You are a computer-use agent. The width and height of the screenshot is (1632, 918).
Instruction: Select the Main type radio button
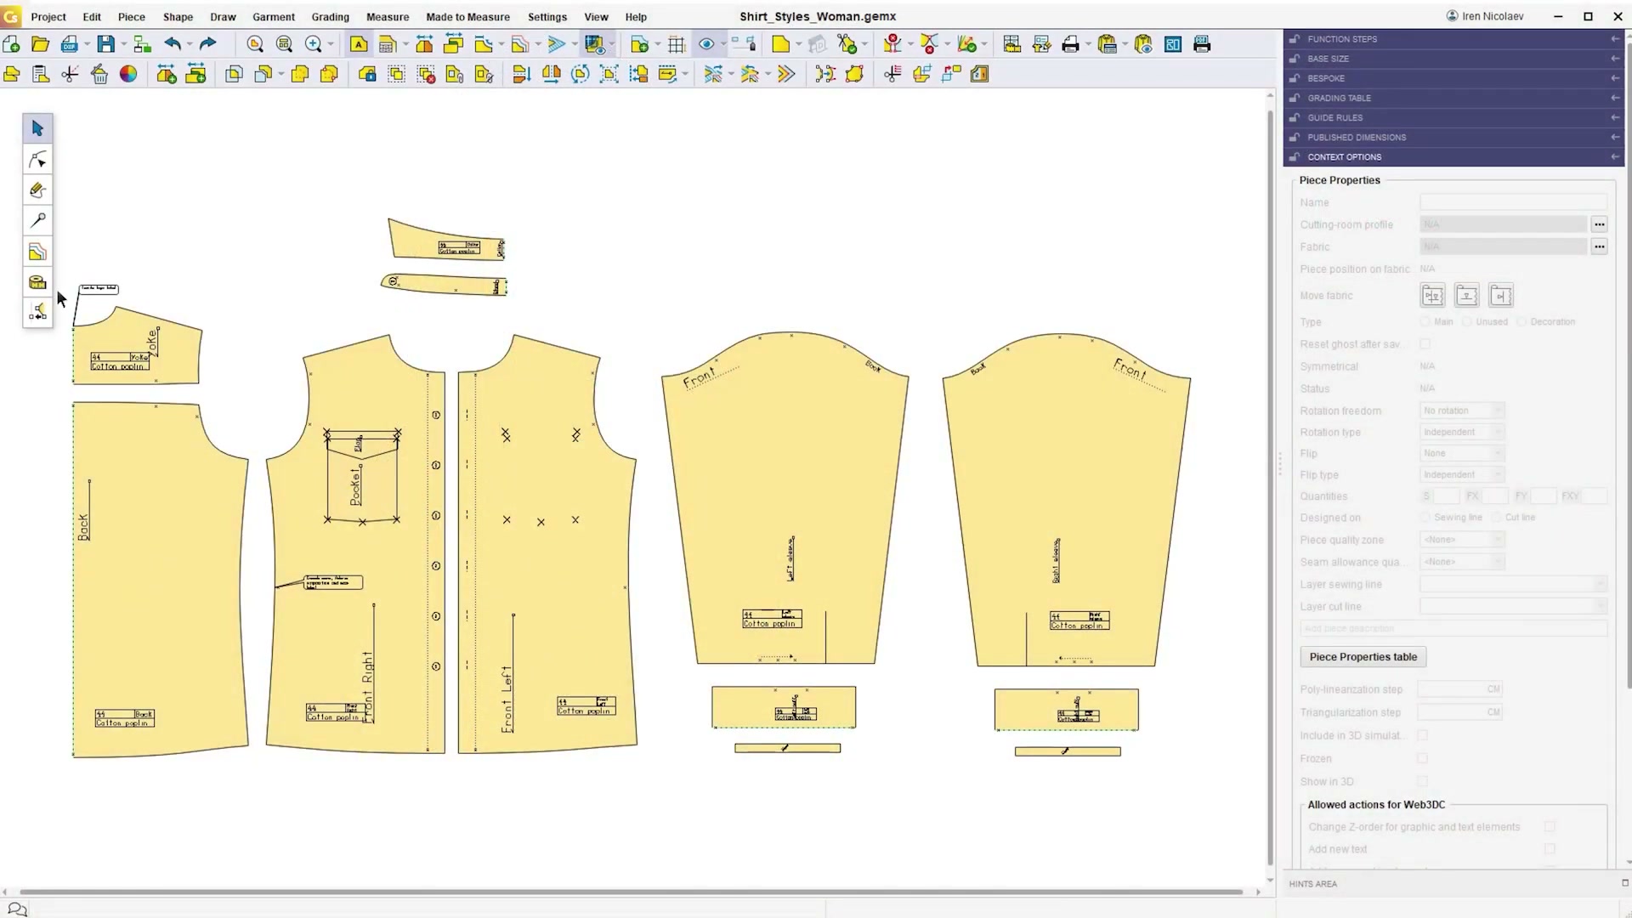(x=1425, y=322)
